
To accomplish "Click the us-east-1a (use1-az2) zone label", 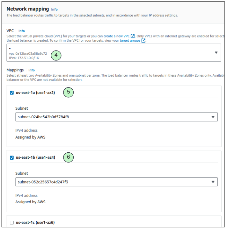I will click(35, 93).
